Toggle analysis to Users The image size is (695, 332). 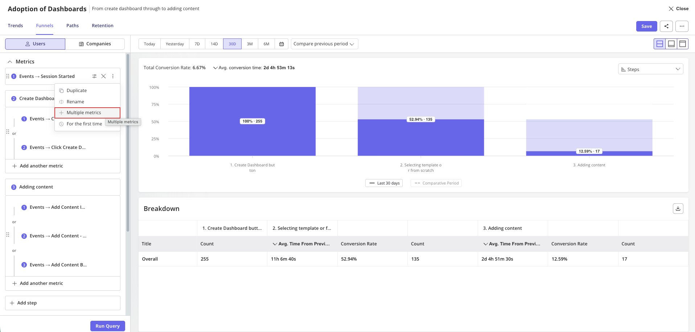pyautogui.click(x=35, y=44)
